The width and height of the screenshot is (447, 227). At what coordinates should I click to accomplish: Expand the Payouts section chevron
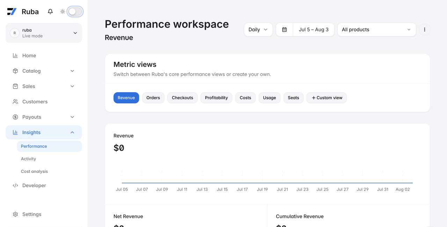click(72, 117)
